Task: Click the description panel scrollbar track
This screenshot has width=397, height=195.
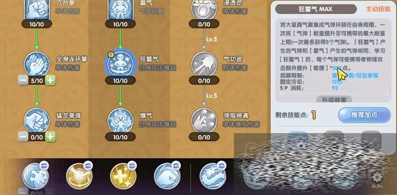Action: tap(334, 93)
